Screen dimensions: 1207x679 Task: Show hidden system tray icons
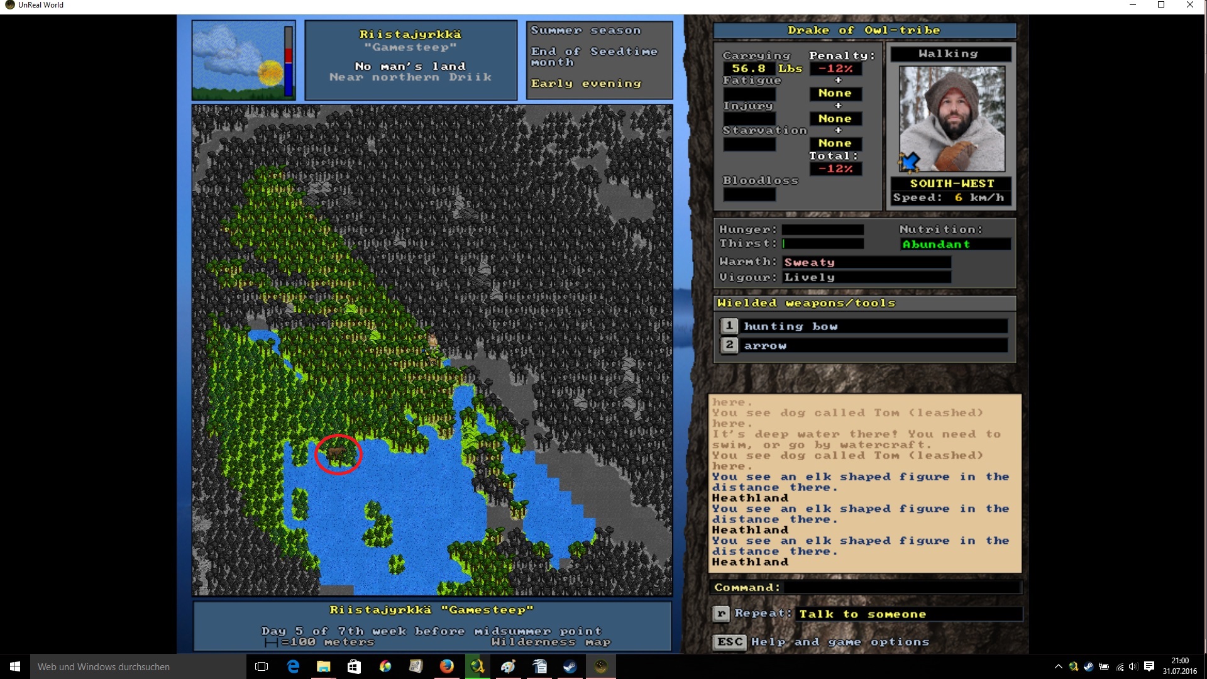point(1058,666)
